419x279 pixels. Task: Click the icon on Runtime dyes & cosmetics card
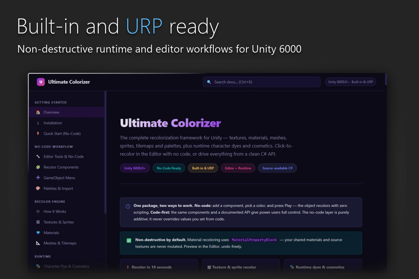click(292, 267)
